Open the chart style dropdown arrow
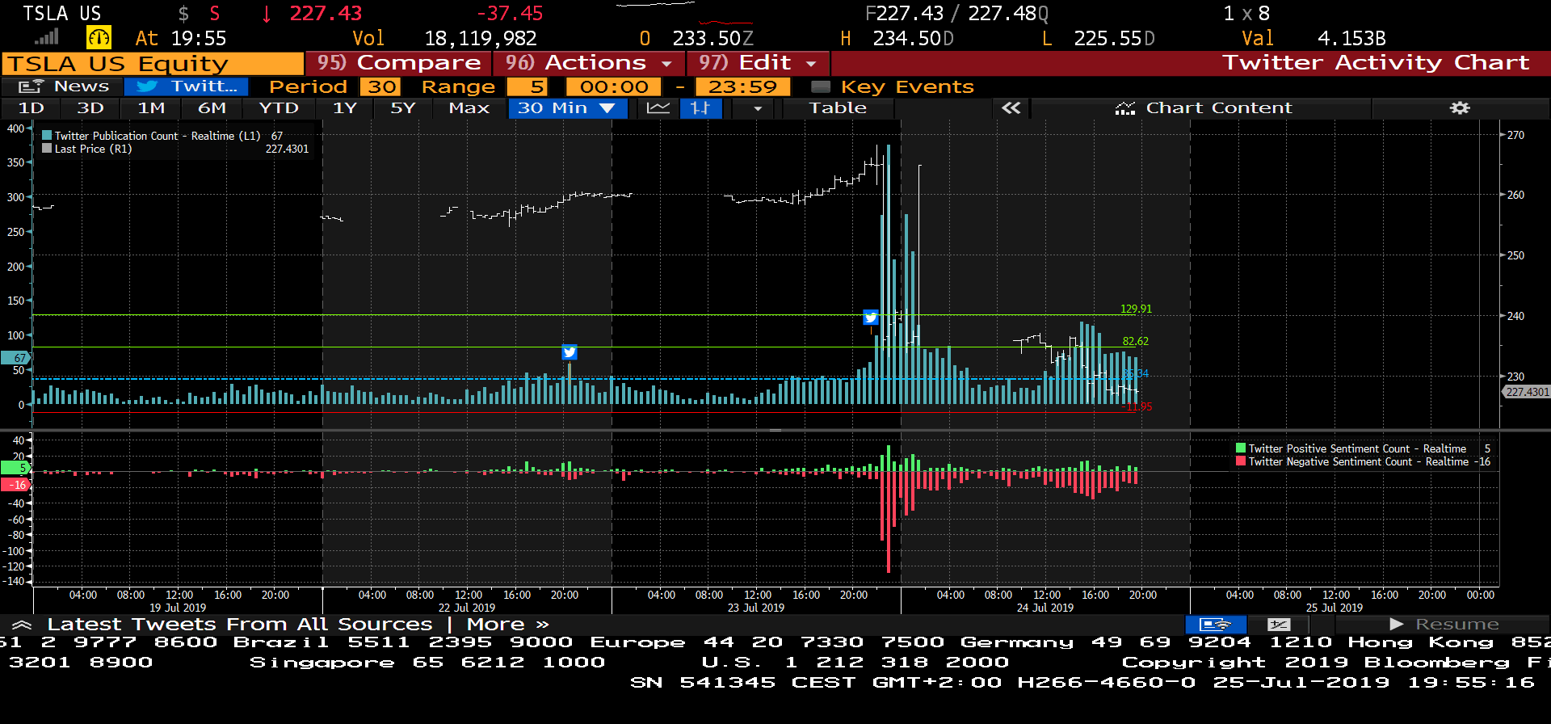The height and width of the screenshot is (724, 1551). tap(758, 108)
